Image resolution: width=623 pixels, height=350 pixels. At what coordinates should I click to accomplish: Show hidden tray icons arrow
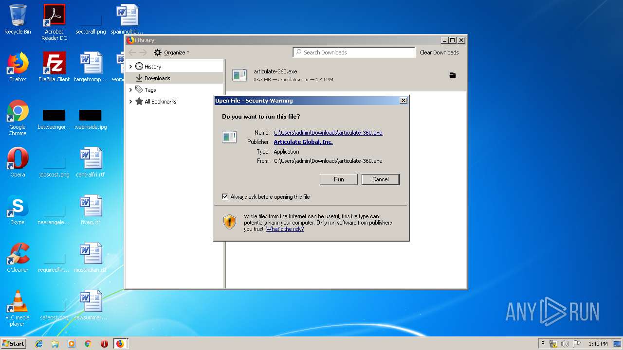[x=543, y=344]
